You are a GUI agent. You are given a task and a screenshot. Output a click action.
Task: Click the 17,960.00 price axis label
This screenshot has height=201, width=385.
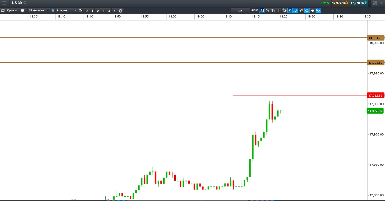pyautogui.click(x=377, y=165)
